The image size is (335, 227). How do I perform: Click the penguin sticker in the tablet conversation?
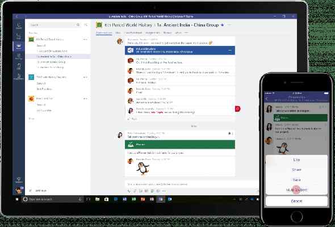pos(143,169)
